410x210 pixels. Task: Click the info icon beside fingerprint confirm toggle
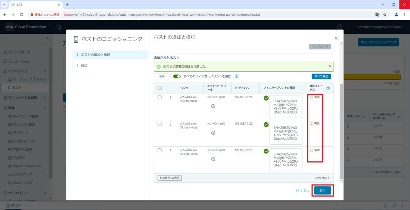pyautogui.click(x=236, y=76)
